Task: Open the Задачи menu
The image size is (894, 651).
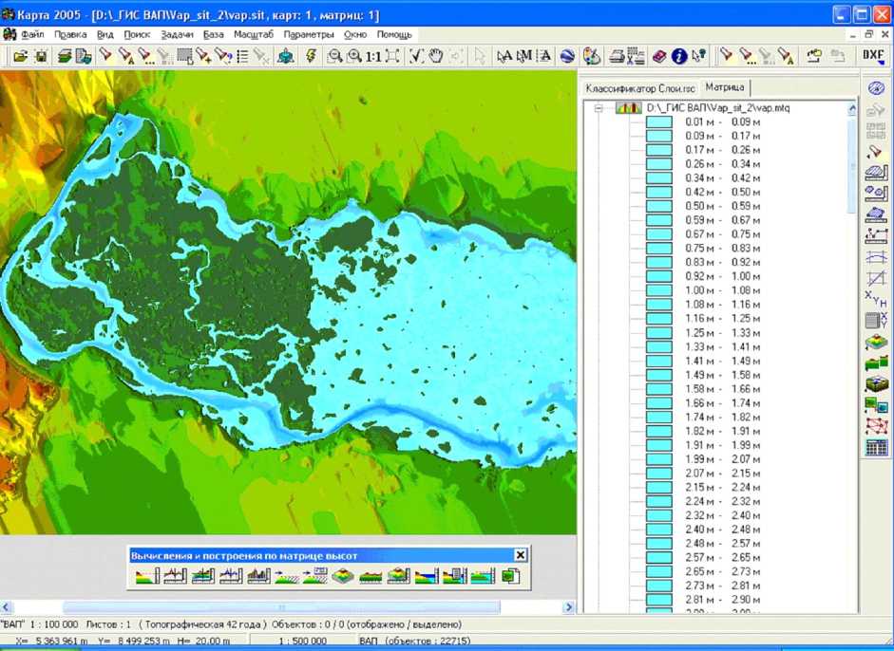Action: (x=177, y=34)
